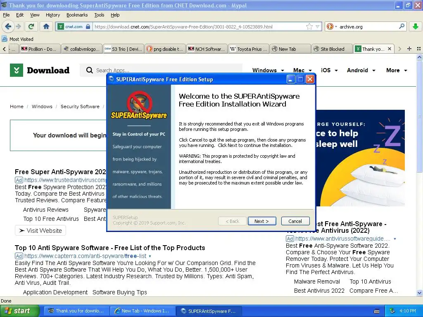Close the 'Thank yo...' tab
Screen dimensions: 423x317
pos(390,49)
